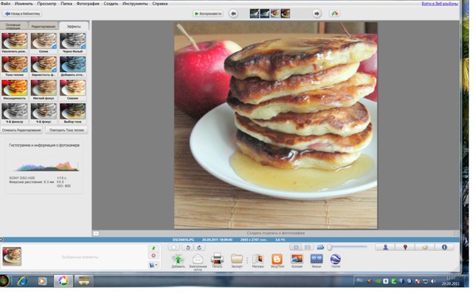This screenshot has height=297, width=476.
Task: Rotate photo counter-clockwise icon
Action: [x=188, y=247]
